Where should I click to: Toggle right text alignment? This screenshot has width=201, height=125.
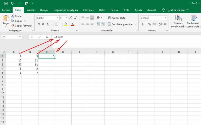[92, 24]
